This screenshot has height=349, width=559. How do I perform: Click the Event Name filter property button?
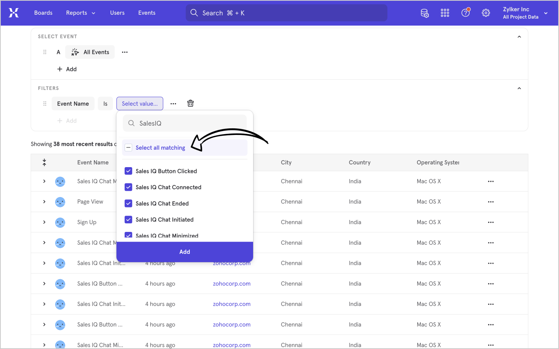point(73,104)
